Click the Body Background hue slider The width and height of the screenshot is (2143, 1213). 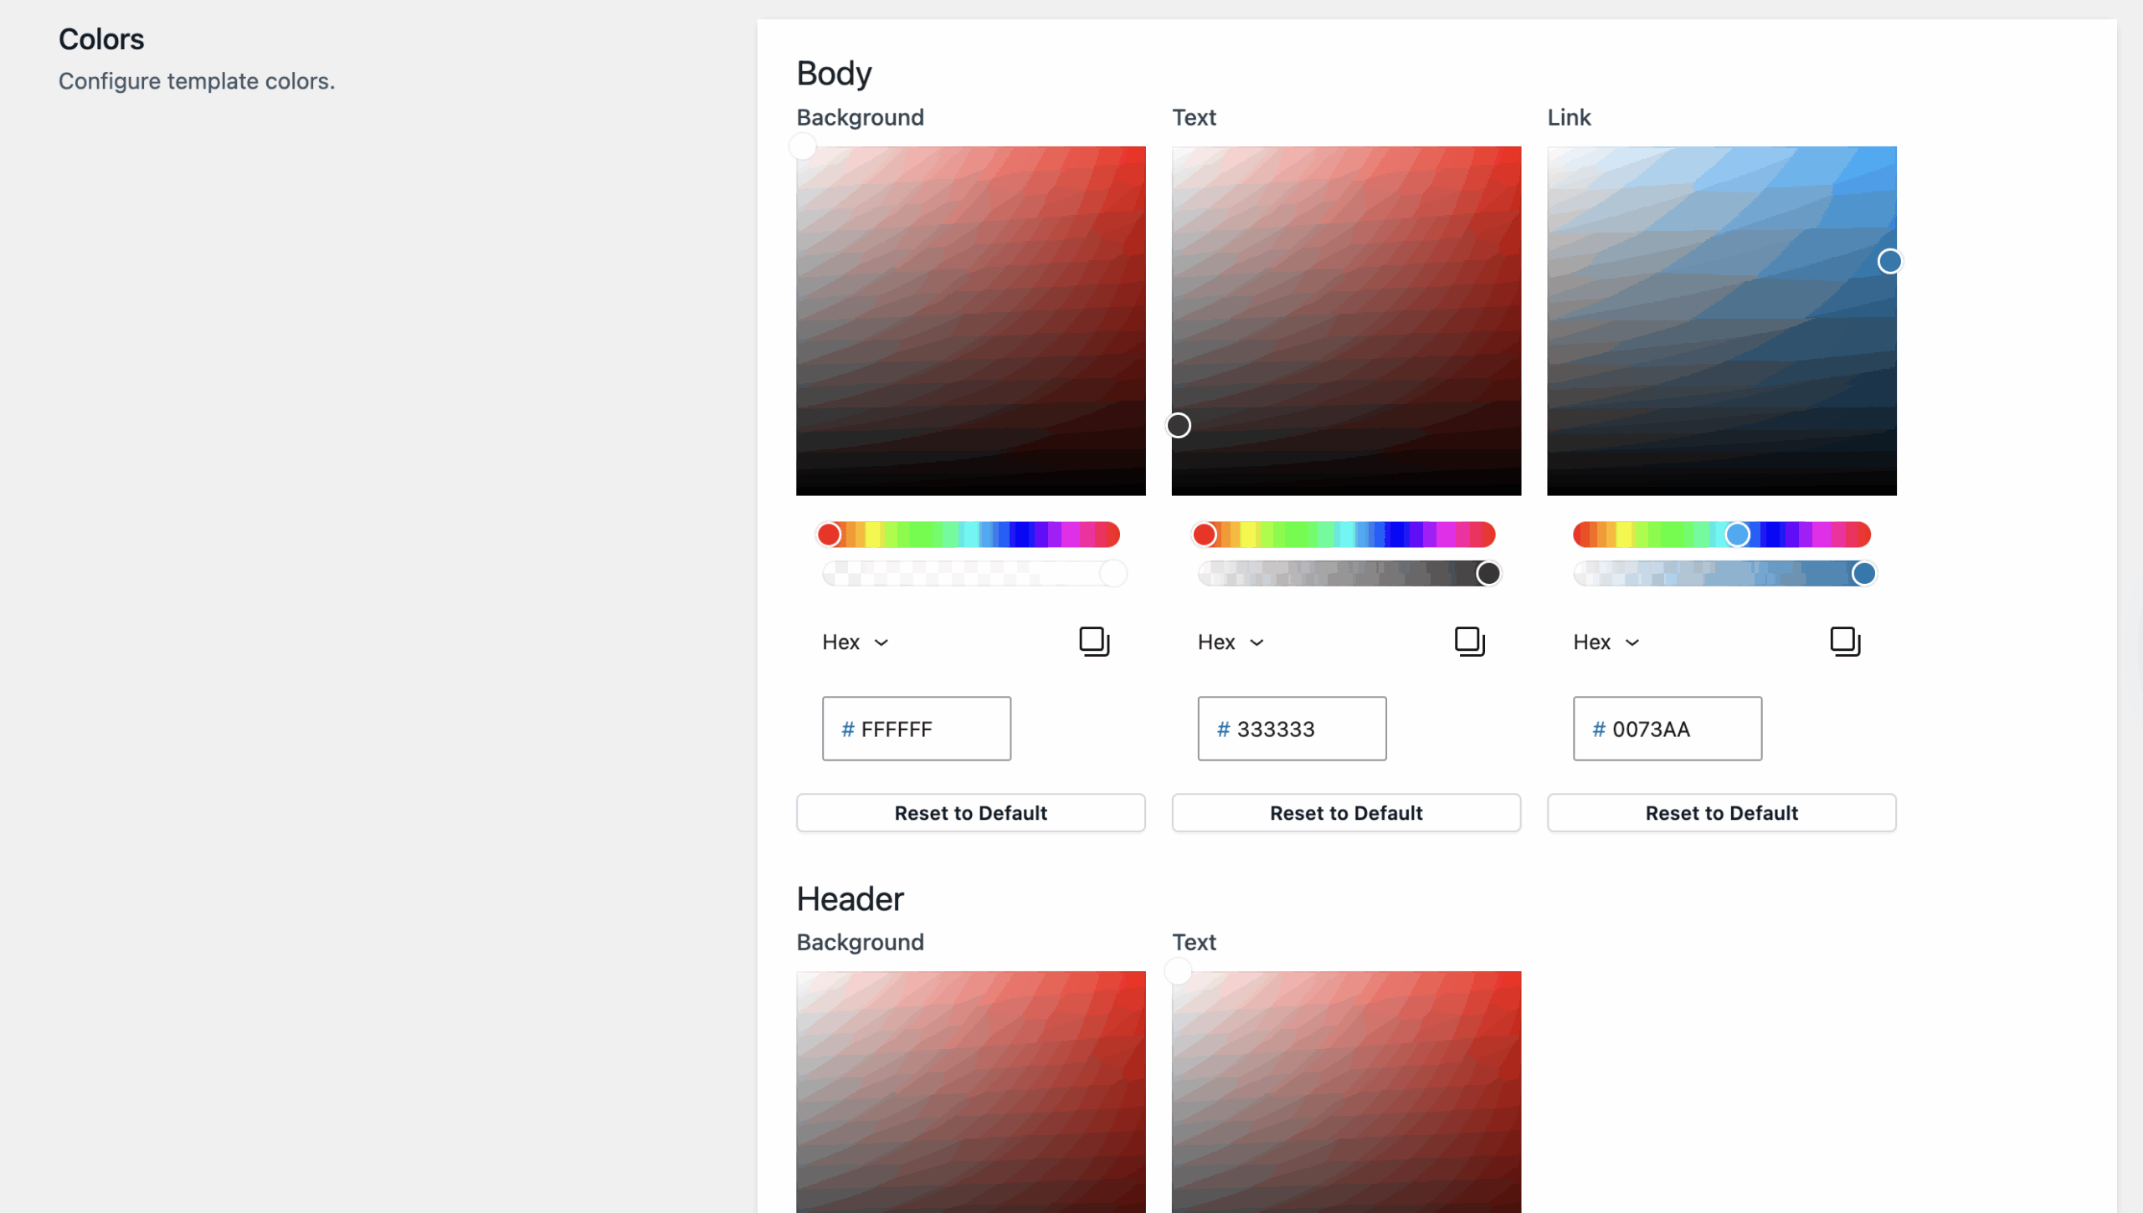pyautogui.click(x=969, y=535)
